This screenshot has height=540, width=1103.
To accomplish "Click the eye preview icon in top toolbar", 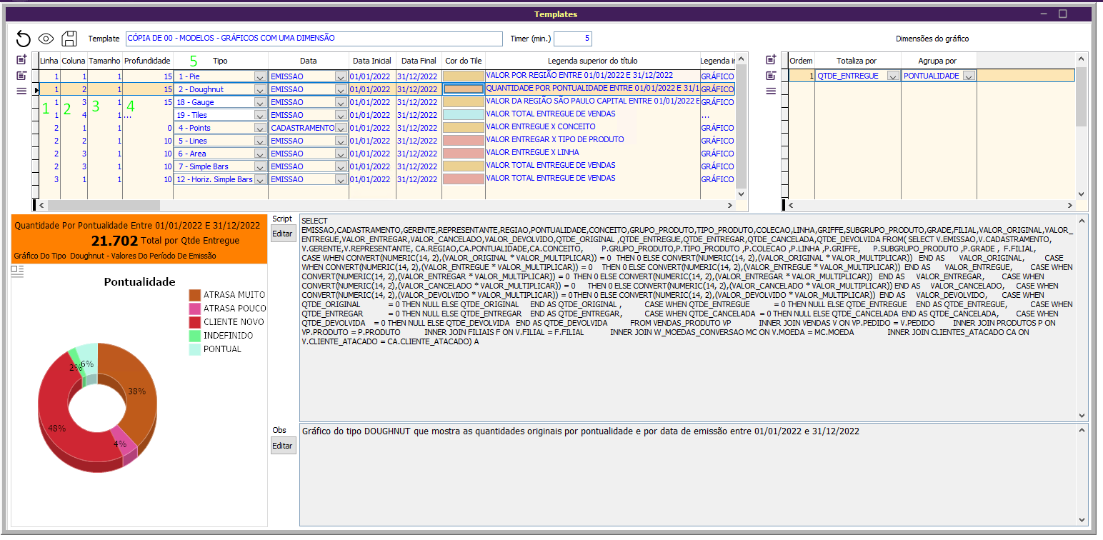I will [x=46, y=39].
